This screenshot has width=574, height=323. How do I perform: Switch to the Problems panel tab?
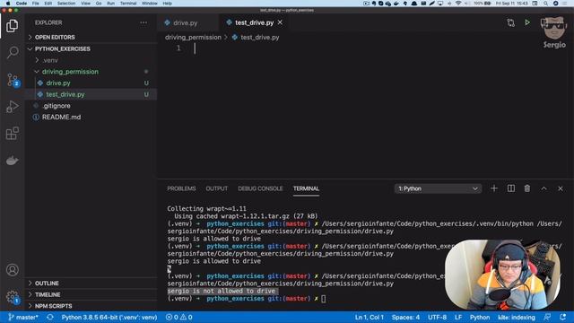181,188
